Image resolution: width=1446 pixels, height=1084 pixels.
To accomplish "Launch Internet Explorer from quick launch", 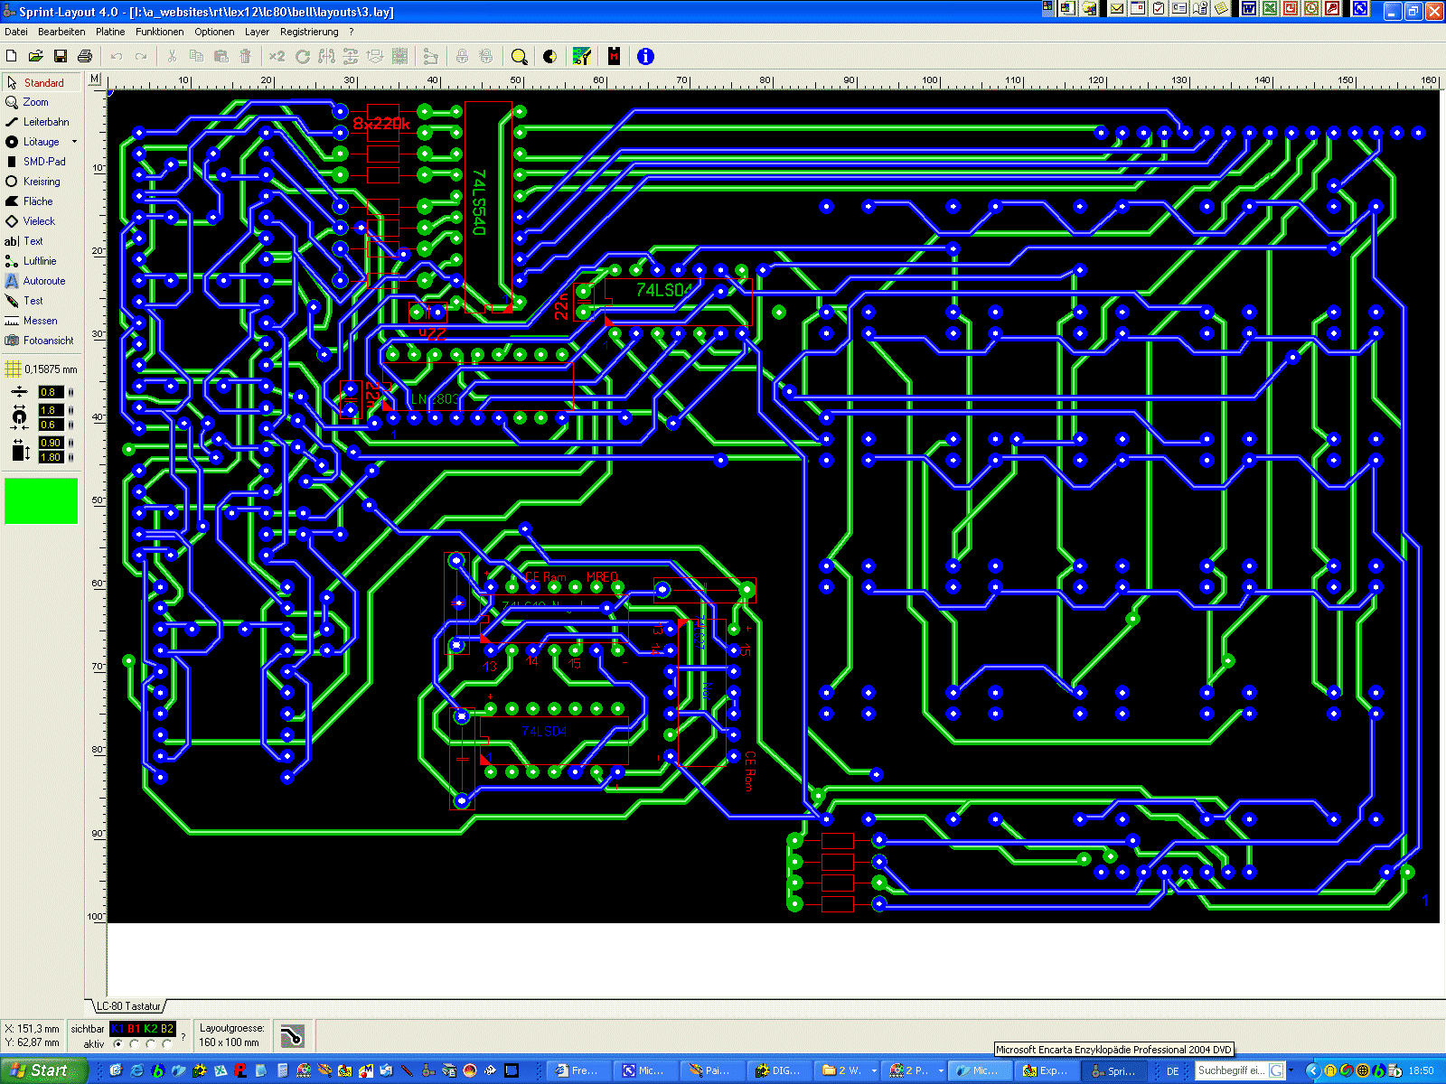I will click(137, 1070).
